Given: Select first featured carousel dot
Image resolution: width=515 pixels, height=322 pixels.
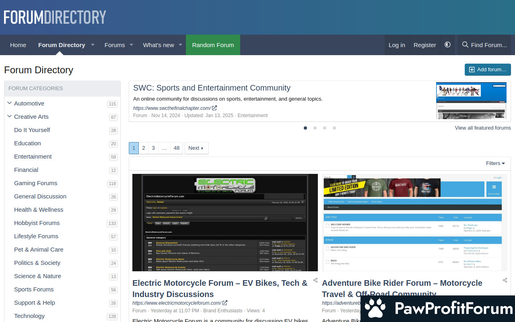Looking at the screenshot, I should pyautogui.click(x=305, y=128).
